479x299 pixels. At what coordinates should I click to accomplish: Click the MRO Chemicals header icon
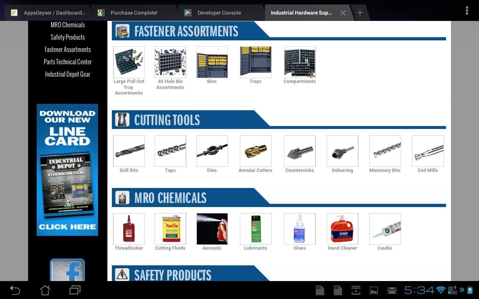tap(122, 198)
